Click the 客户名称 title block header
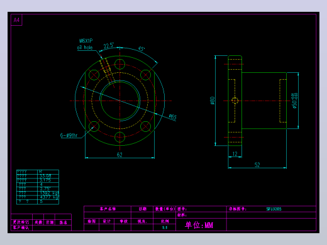This screenshot has width=327, height=245. pyautogui.click(x=108, y=209)
